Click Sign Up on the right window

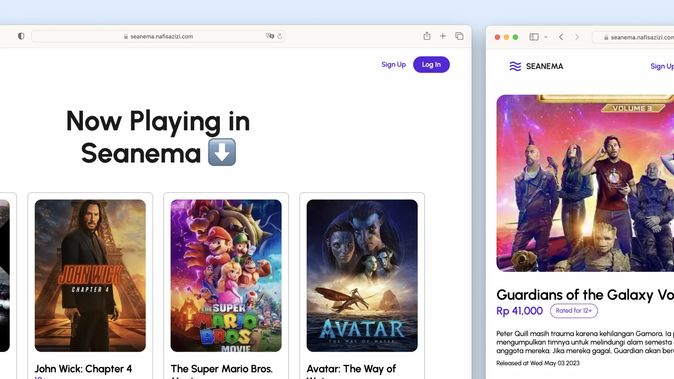click(662, 66)
